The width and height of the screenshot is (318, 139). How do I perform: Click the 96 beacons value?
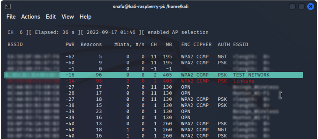pyautogui.click(x=99, y=75)
